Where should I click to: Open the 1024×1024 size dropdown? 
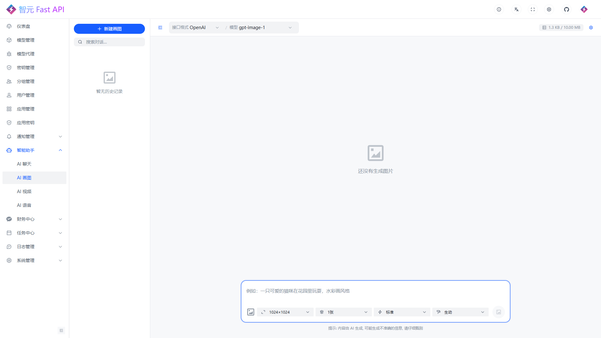click(x=285, y=312)
